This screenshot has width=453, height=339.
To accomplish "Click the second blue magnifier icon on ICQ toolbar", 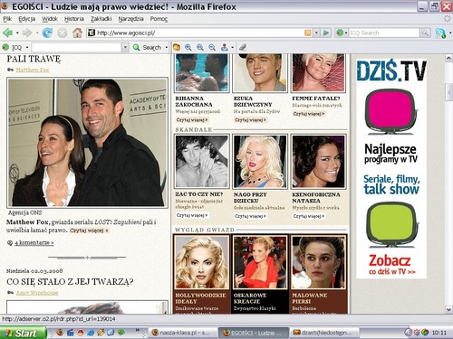I will click(x=200, y=47).
